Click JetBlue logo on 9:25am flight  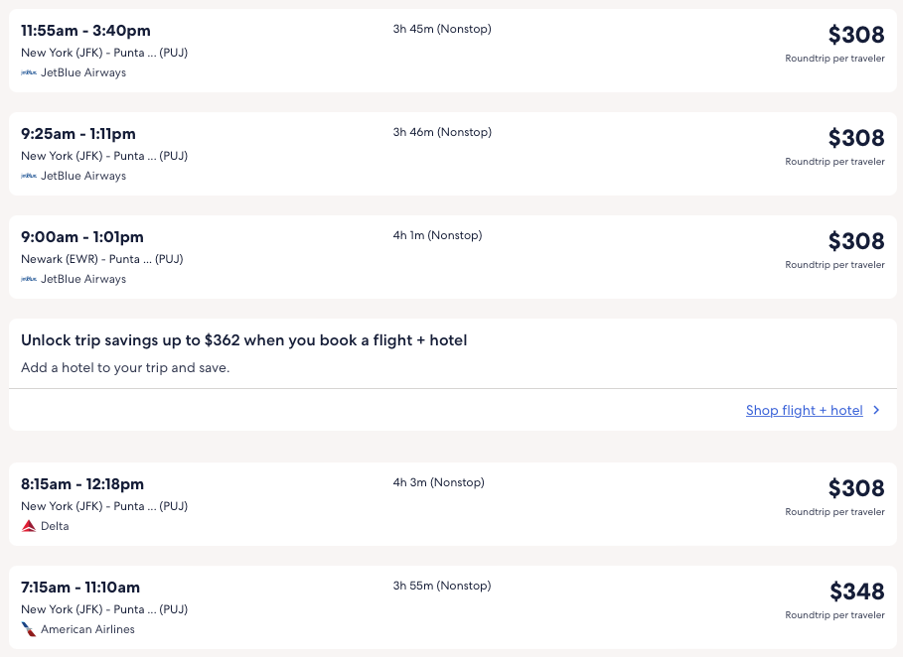29,176
